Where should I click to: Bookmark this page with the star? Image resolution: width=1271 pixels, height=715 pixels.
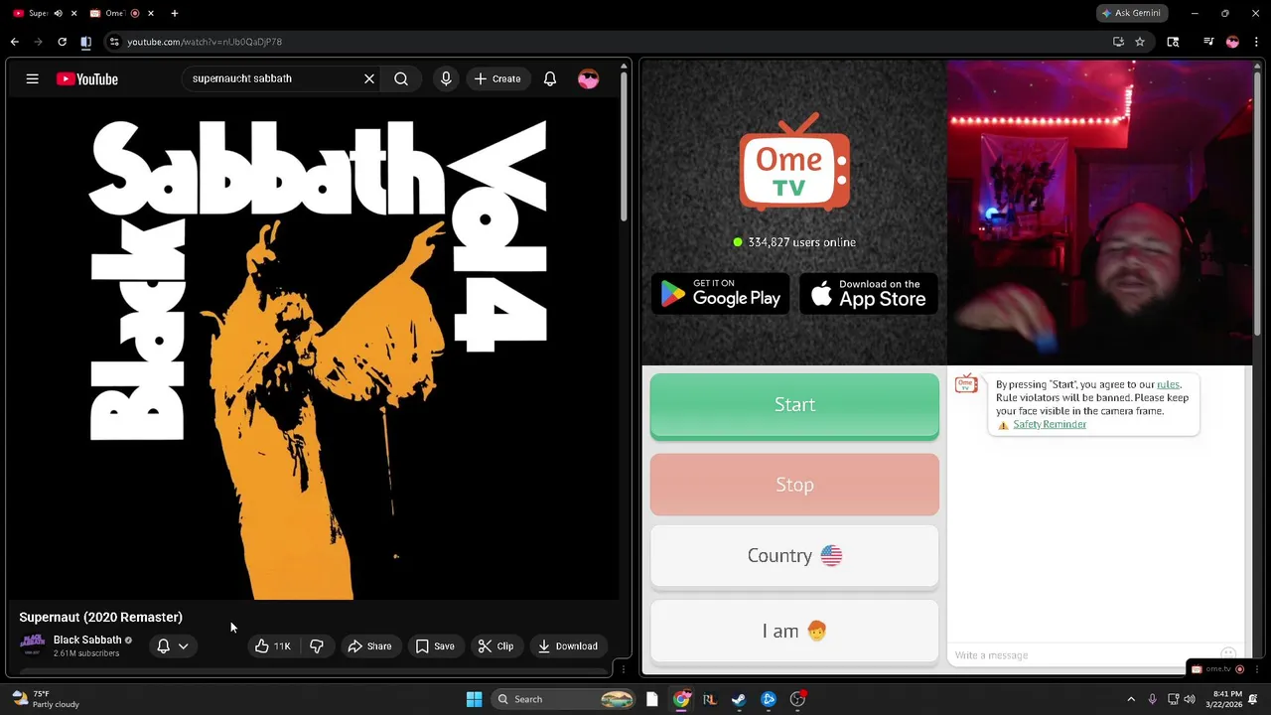pos(1140,42)
